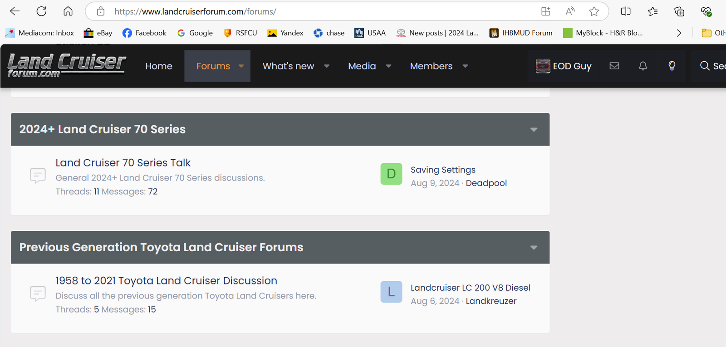Open Previous Generation Toyota Land Cruiser Forums category

[x=161, y=247]
